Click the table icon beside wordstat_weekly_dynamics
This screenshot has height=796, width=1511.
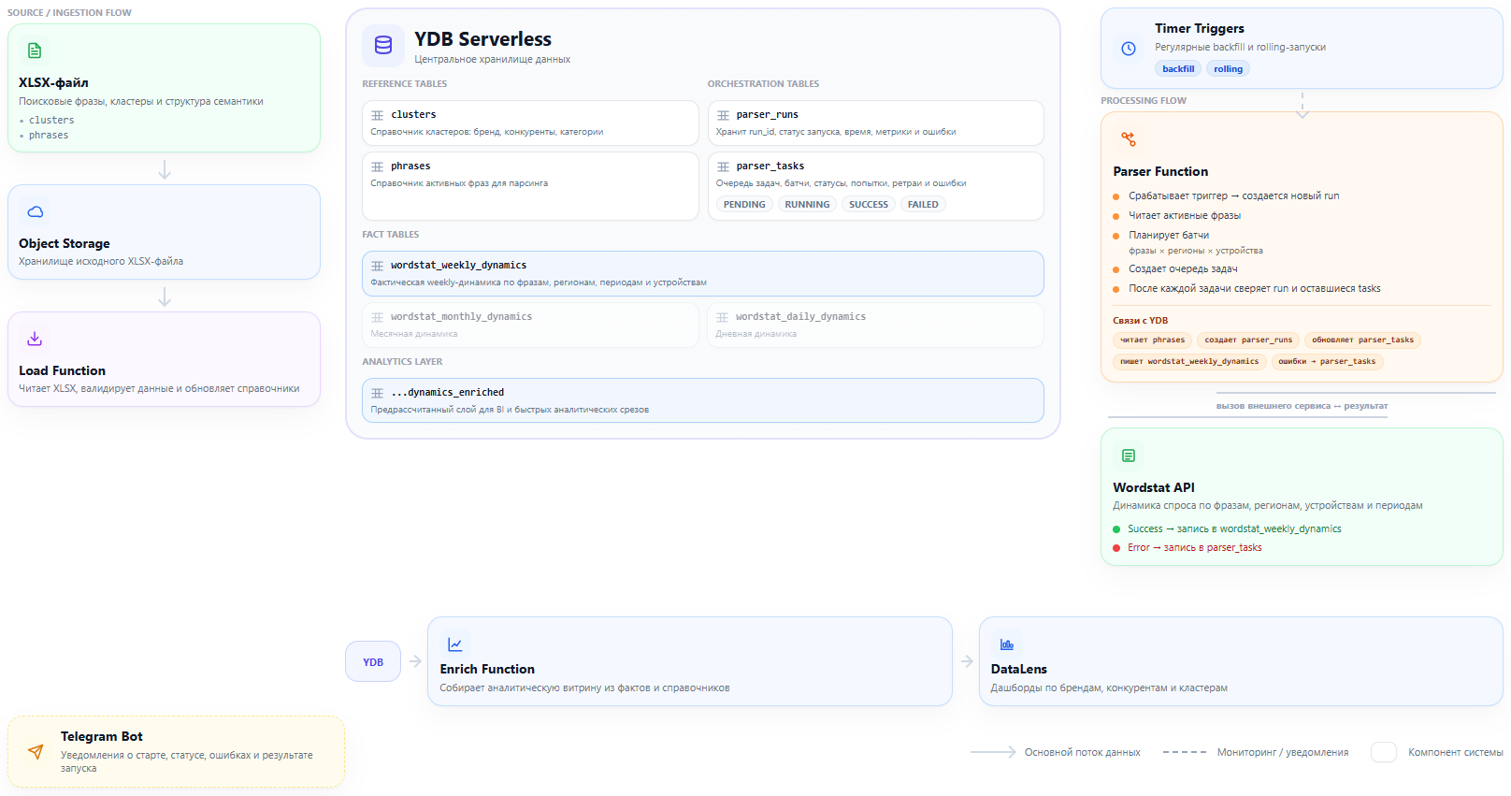pos(378,266)
